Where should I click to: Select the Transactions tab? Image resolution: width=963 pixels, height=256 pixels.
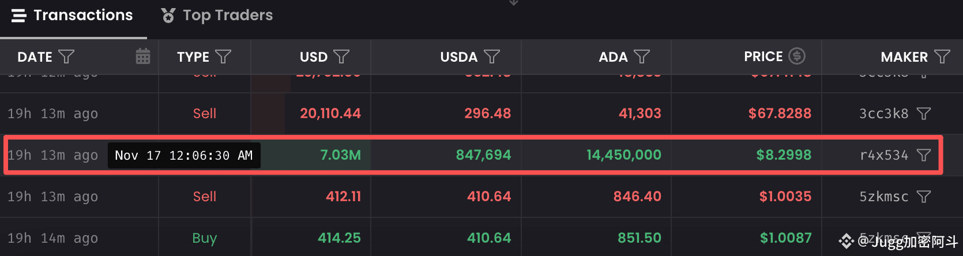[73, 16]
